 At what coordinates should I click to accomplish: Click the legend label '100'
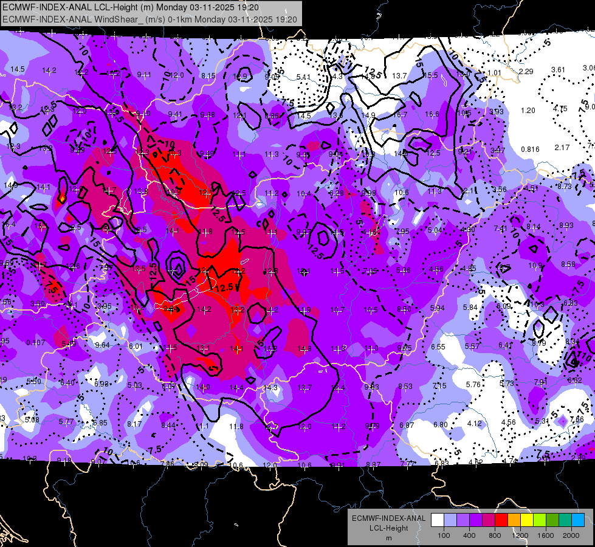click(x=444, y=535)
